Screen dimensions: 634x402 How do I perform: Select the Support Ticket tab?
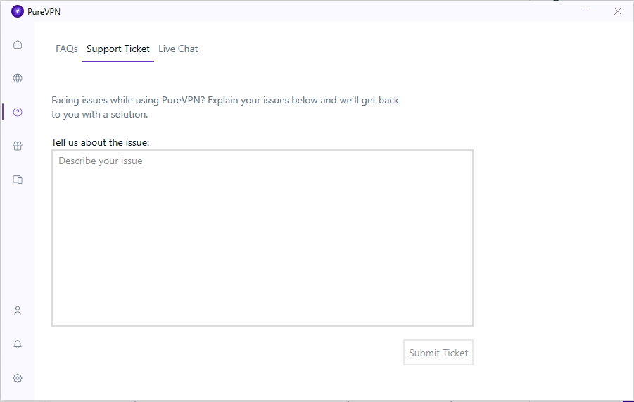(x=118, y=49)
